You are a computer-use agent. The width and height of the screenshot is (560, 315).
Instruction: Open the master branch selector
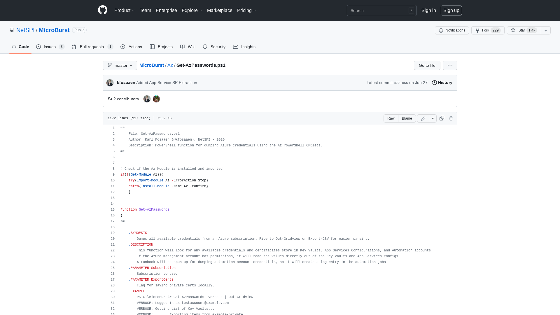point(120,65)
